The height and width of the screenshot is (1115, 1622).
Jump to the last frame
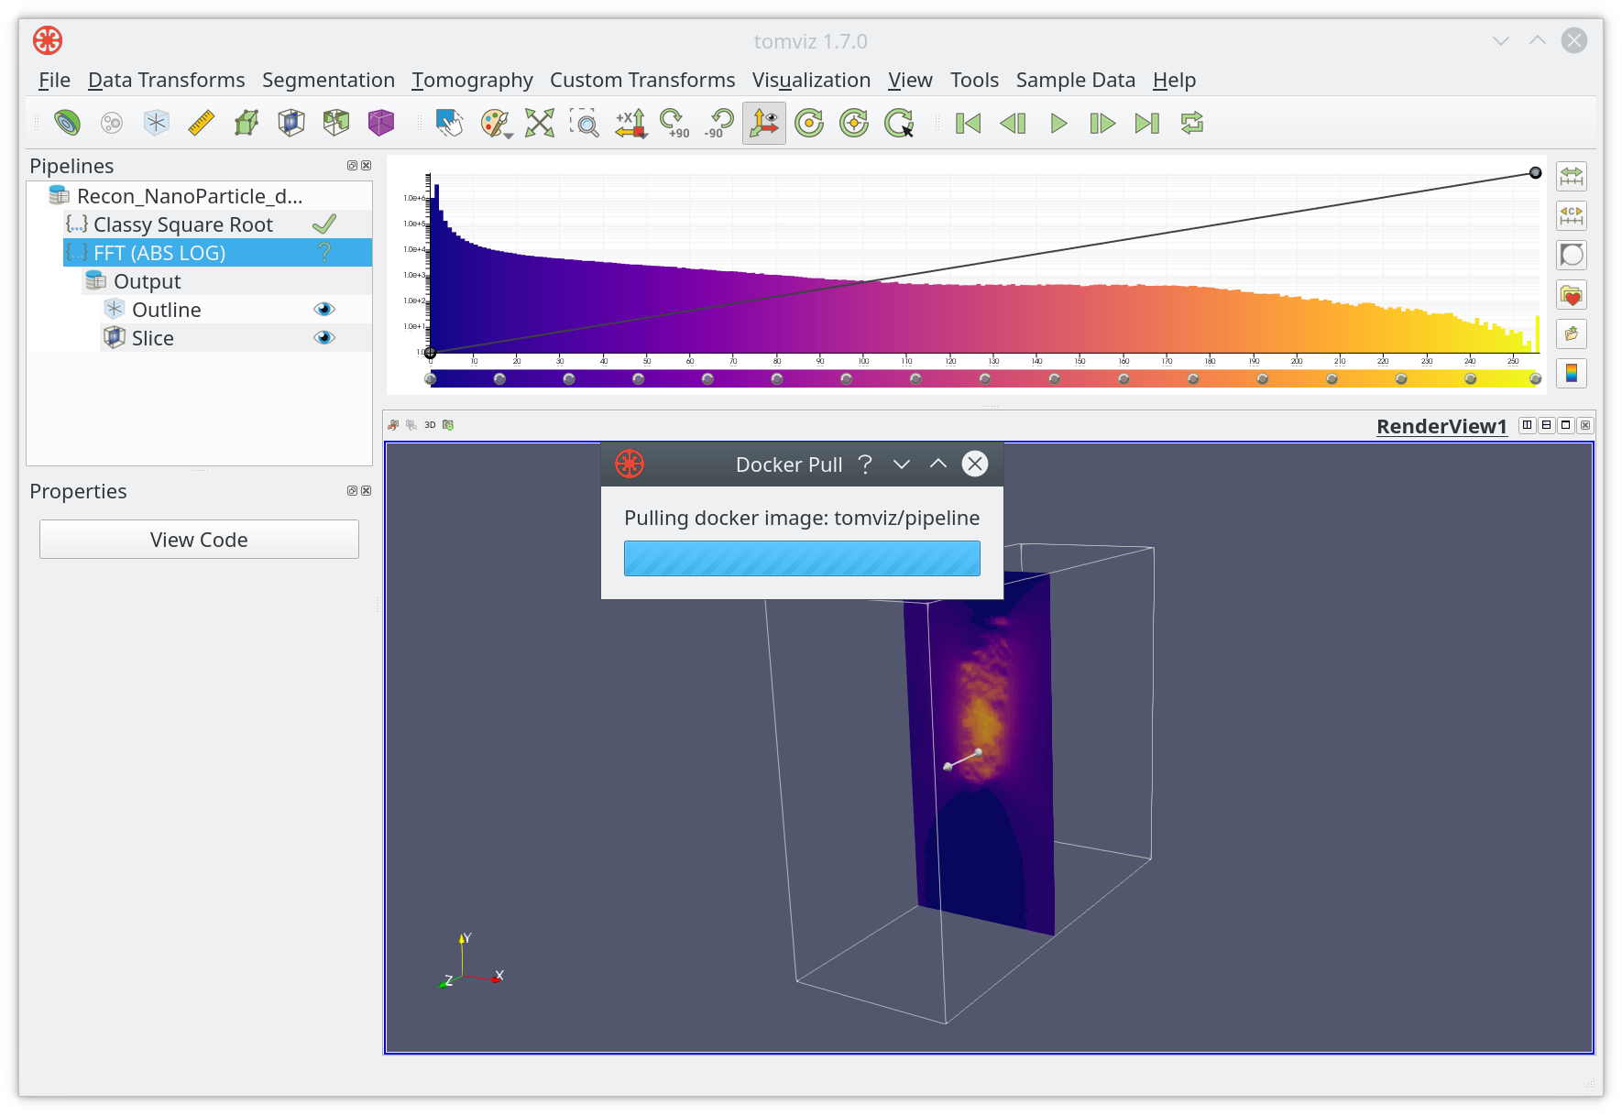(1147, 123)
